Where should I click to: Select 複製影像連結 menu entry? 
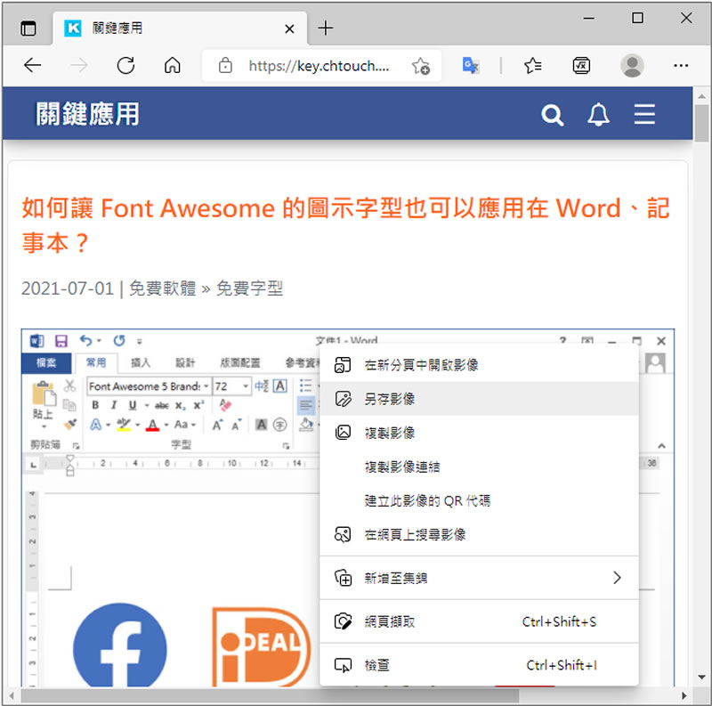[479, 467]
